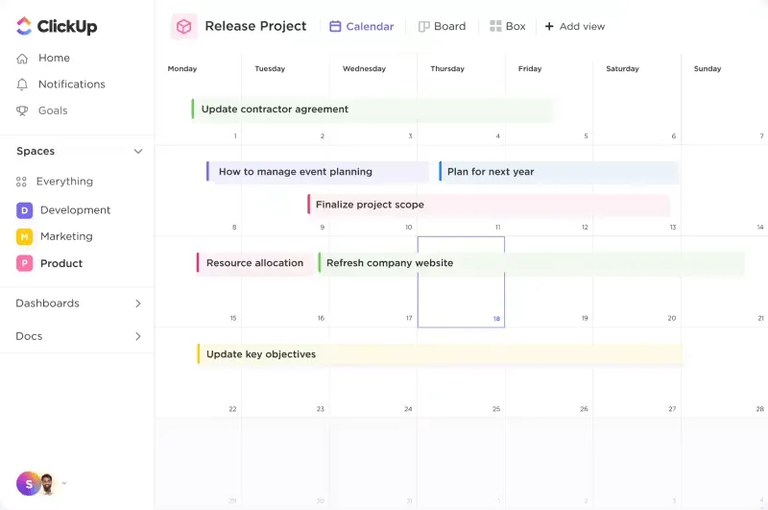Click date number 22 on calendar

(x=232, y=409)
